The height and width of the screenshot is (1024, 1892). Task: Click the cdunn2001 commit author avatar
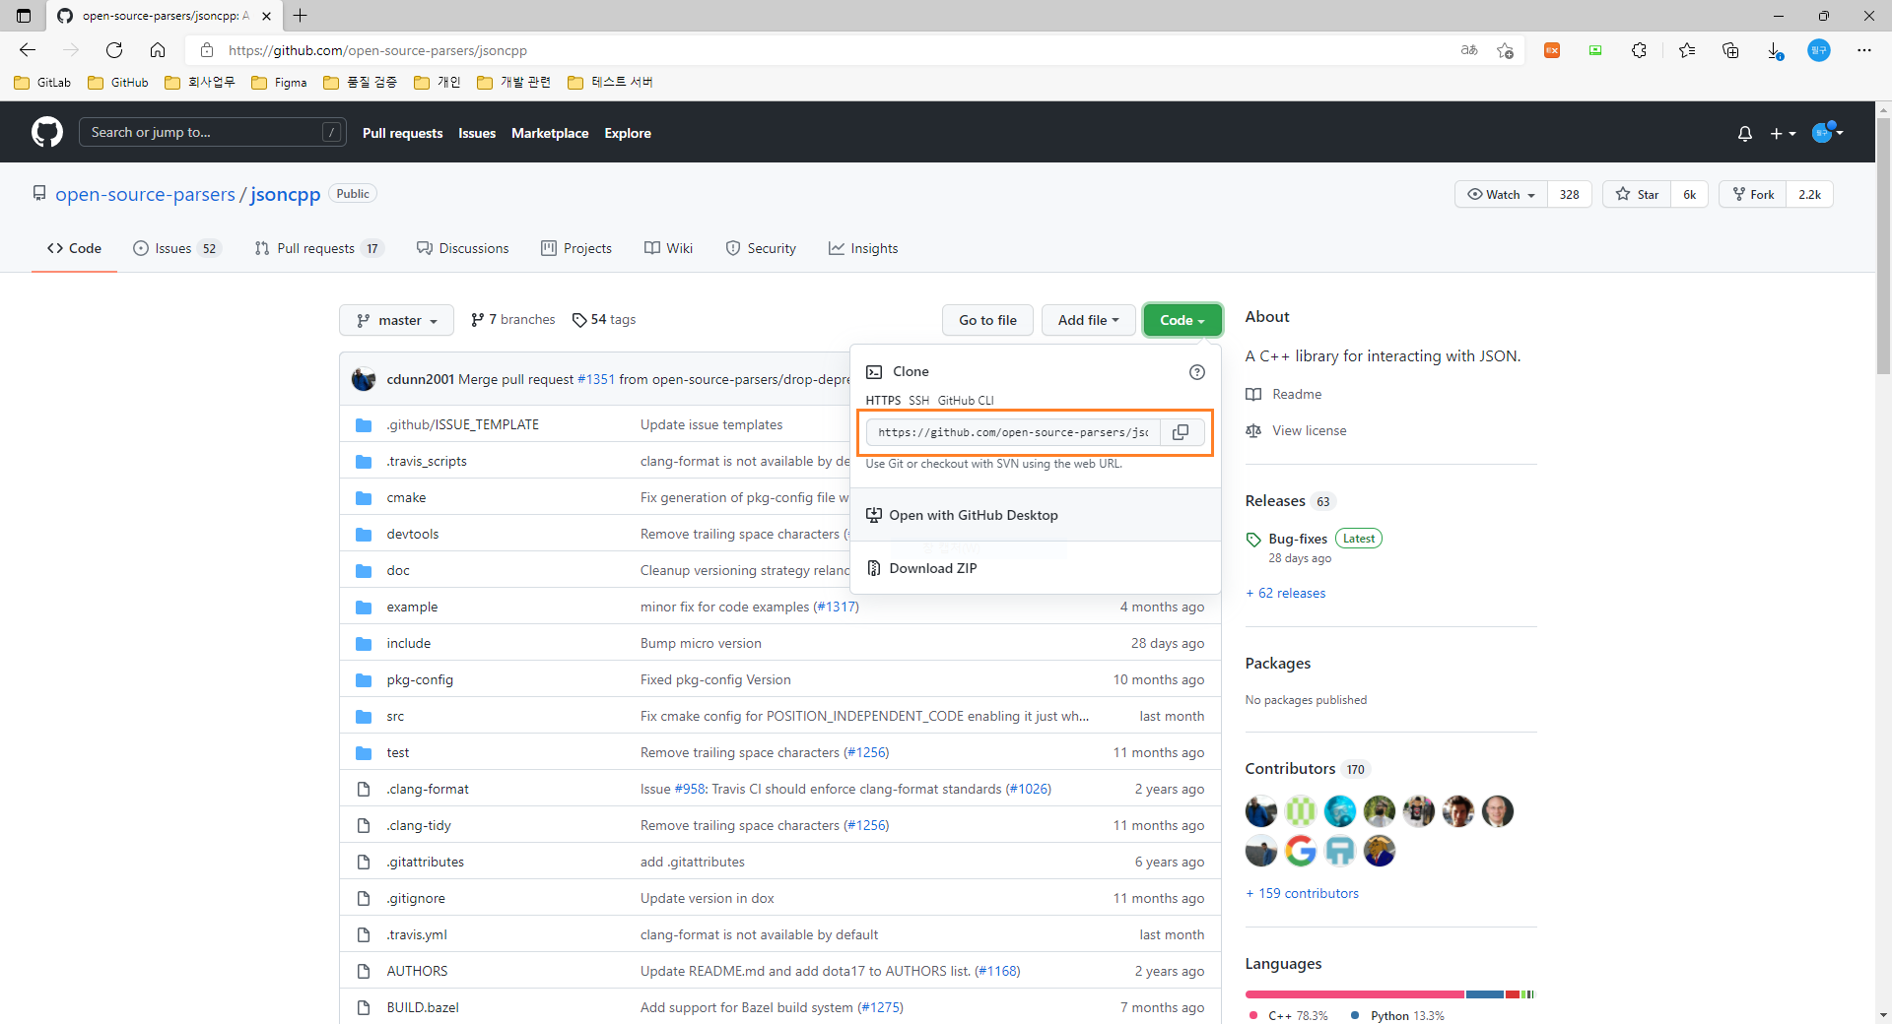364,379
